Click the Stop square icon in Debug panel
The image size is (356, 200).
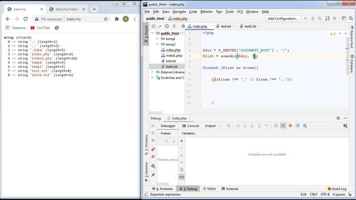click(153, 141)
